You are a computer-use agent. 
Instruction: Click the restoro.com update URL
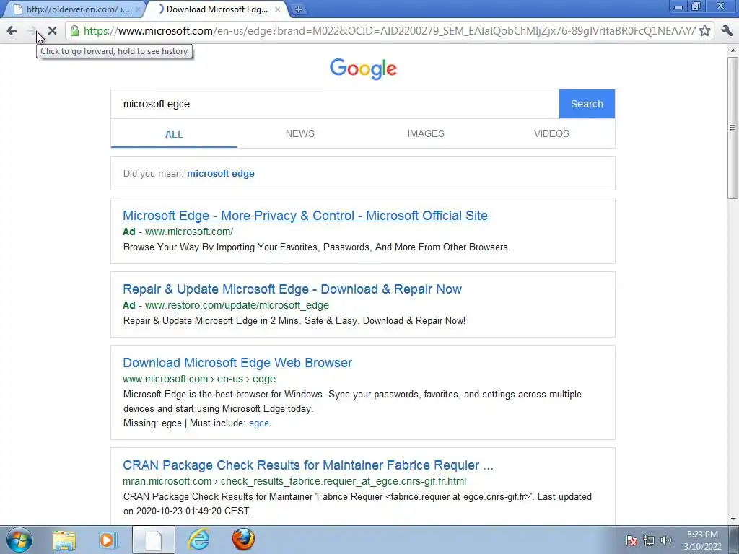(237, 305)
